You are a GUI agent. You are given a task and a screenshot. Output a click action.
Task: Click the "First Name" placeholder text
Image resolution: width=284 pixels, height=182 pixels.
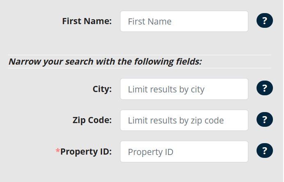point(150,21)
